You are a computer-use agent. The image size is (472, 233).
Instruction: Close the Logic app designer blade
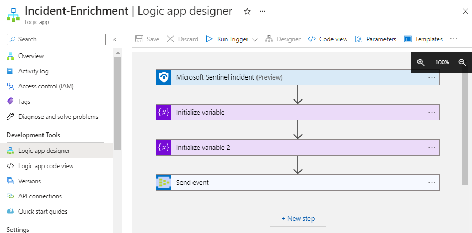tap(465, 12)
